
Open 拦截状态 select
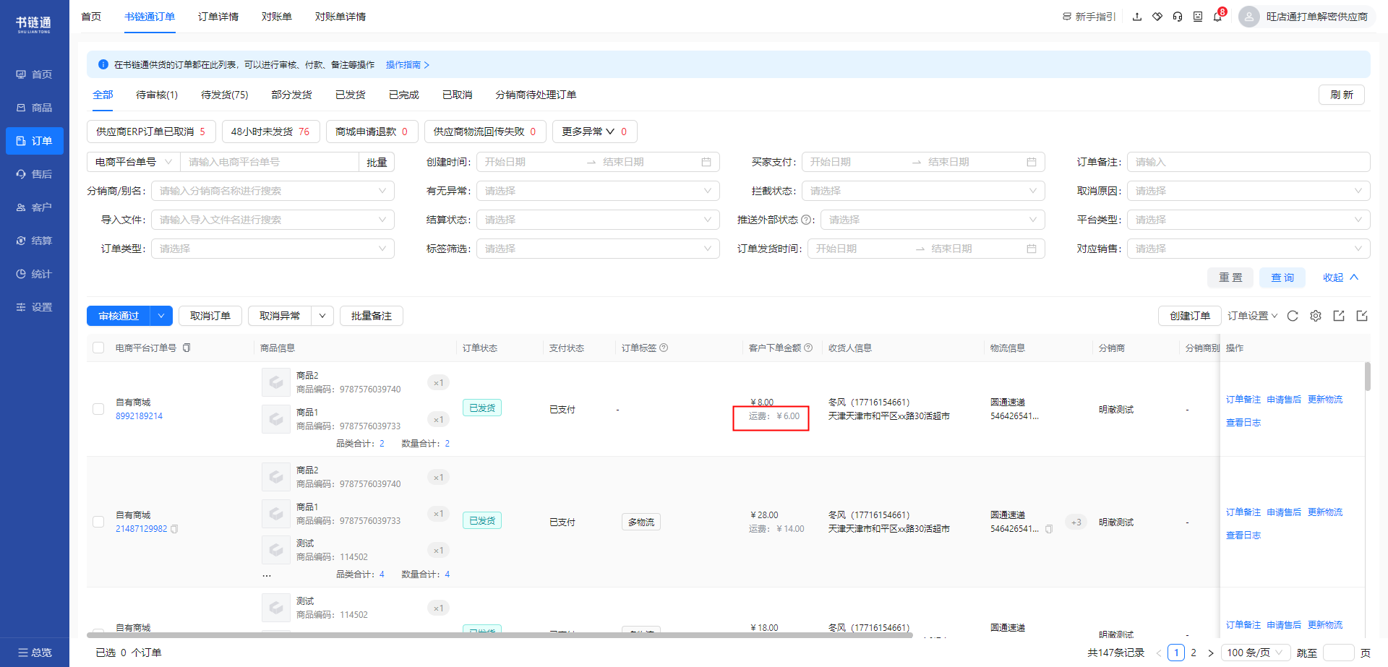pyautogui.click(x=923, y=191)
